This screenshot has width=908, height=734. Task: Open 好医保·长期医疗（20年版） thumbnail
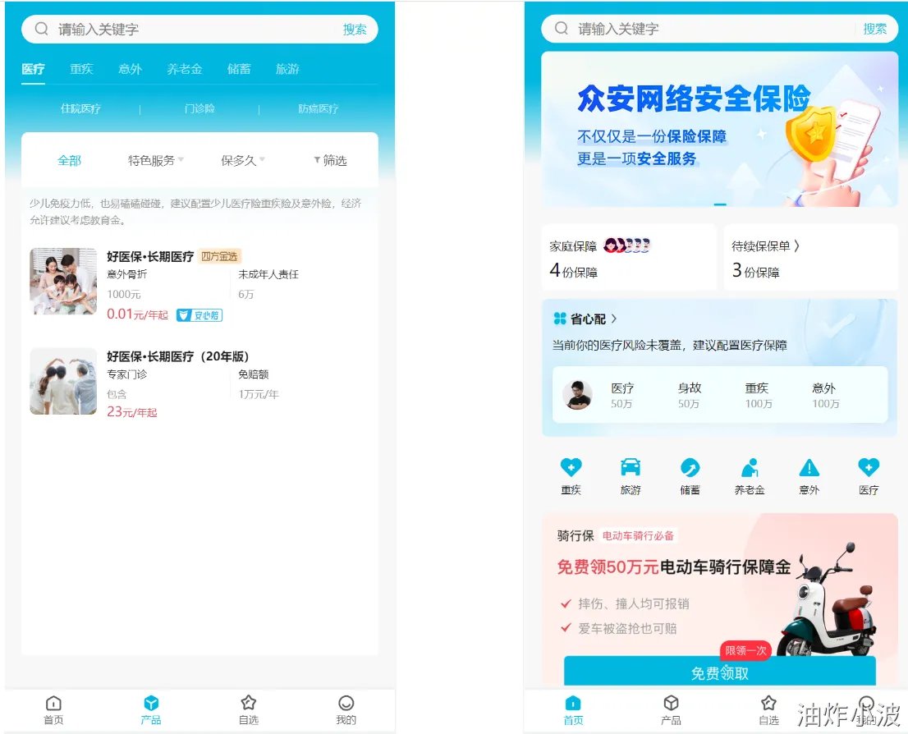tap(63, 381)
